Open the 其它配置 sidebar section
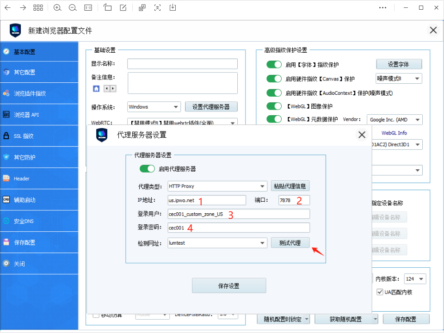Viewport: 444px width, 333px height. pyautogui.click(x=39, y=72)
